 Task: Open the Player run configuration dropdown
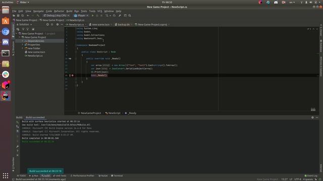[81, 16]
